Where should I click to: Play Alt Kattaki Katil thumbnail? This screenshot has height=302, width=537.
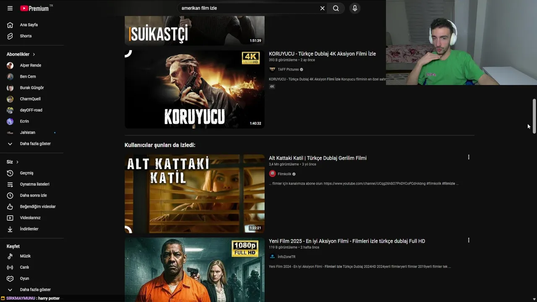[x=194, y=193]
